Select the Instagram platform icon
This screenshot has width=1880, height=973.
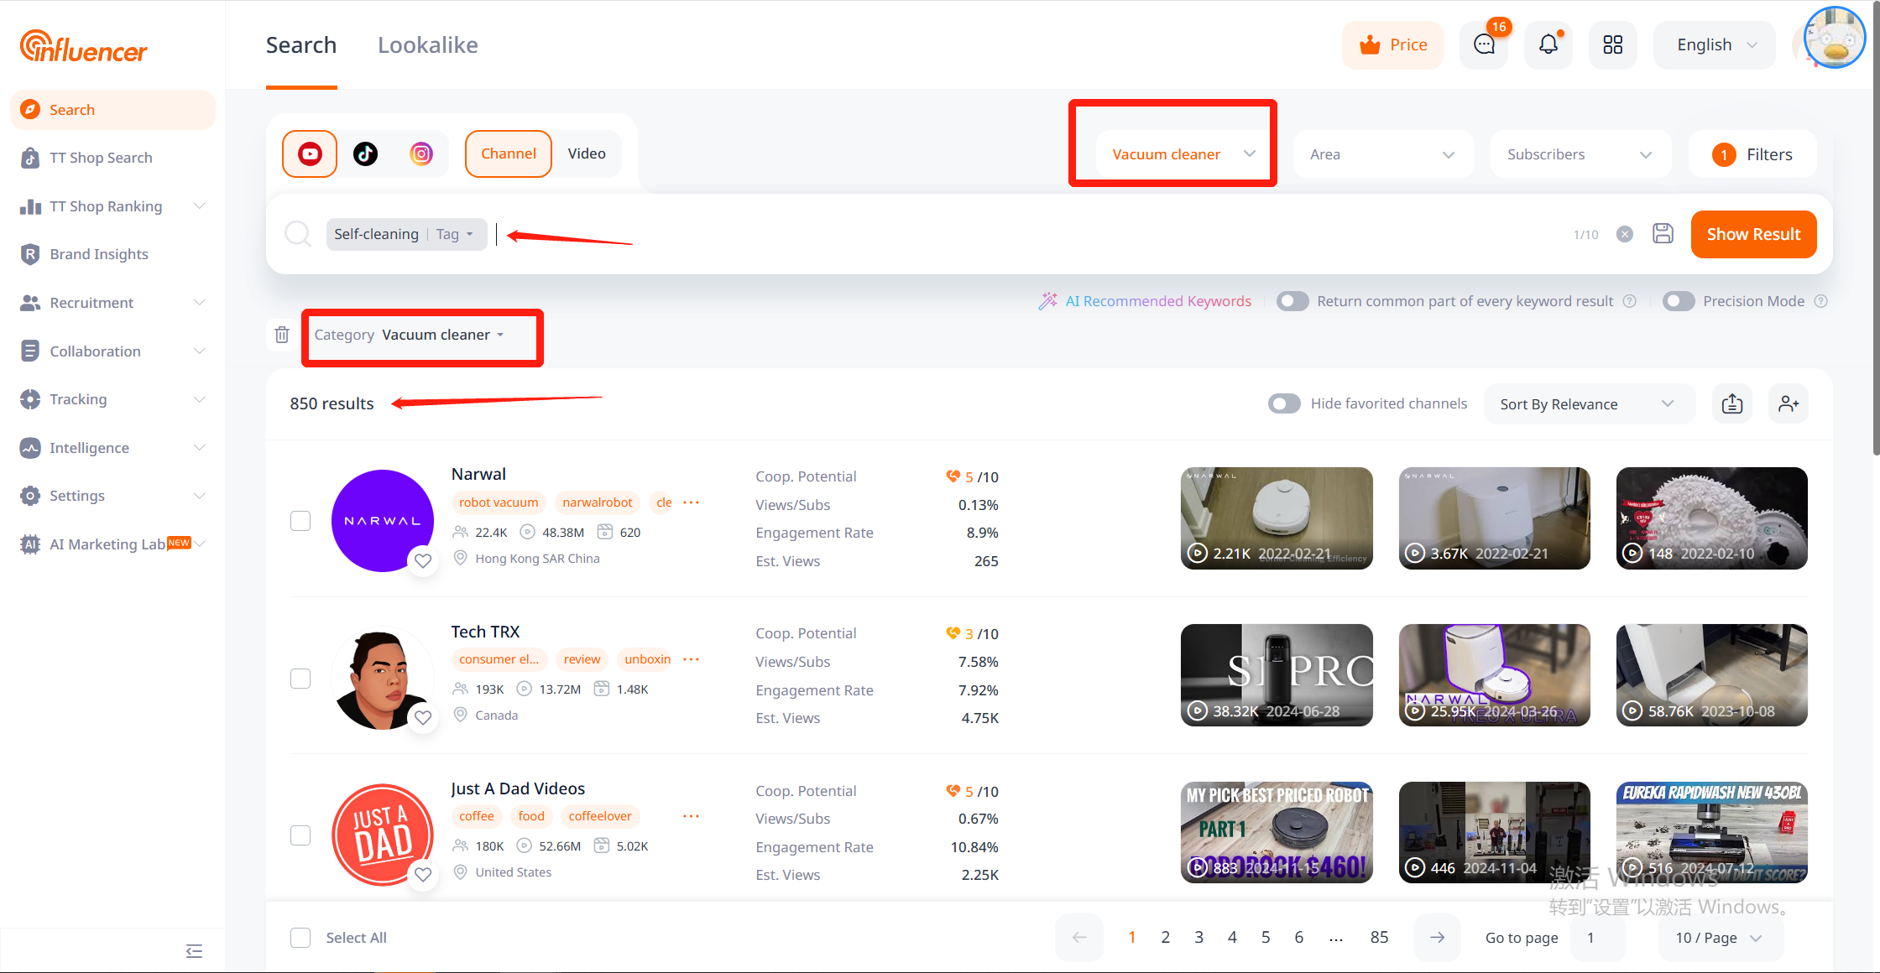(x=420, y=153)
